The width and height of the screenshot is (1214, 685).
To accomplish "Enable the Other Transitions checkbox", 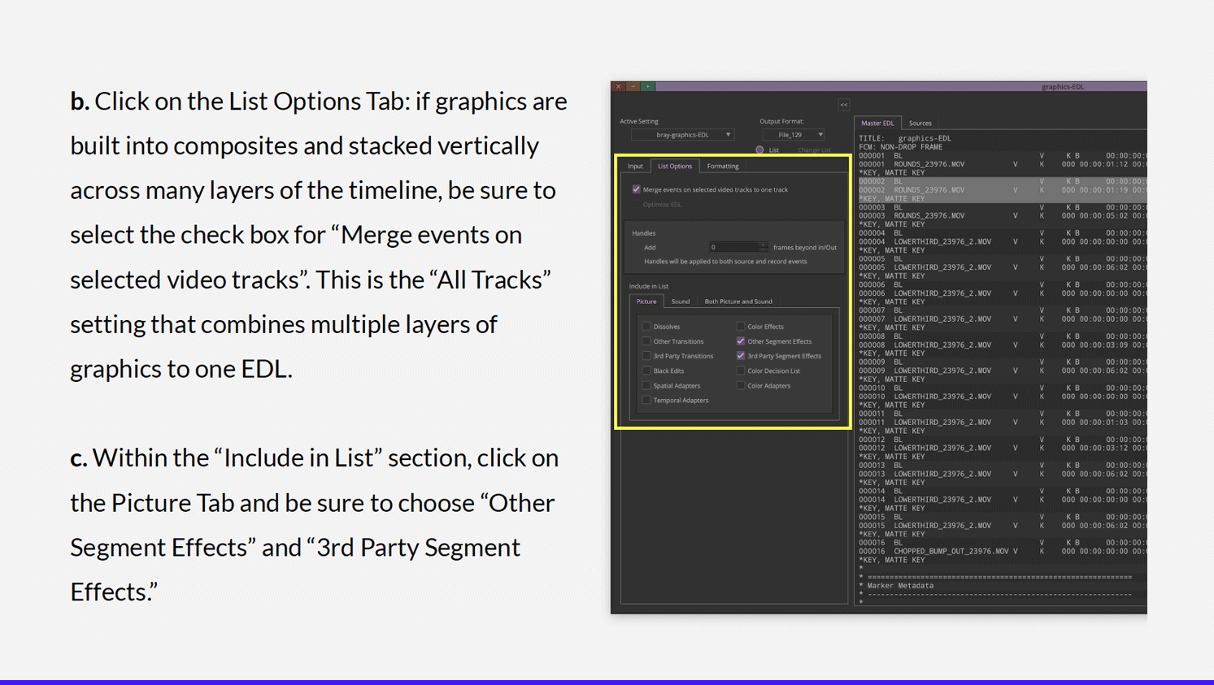I will (x=646, y=341).
